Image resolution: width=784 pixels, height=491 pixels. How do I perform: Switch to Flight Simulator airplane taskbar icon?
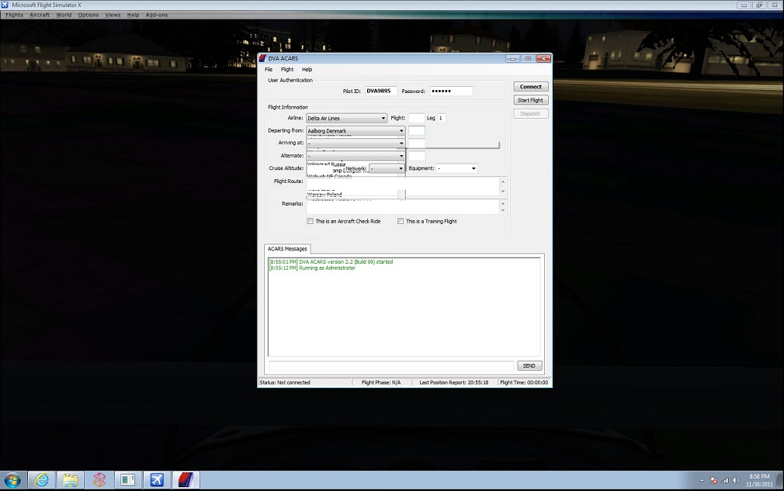(157, 480)
